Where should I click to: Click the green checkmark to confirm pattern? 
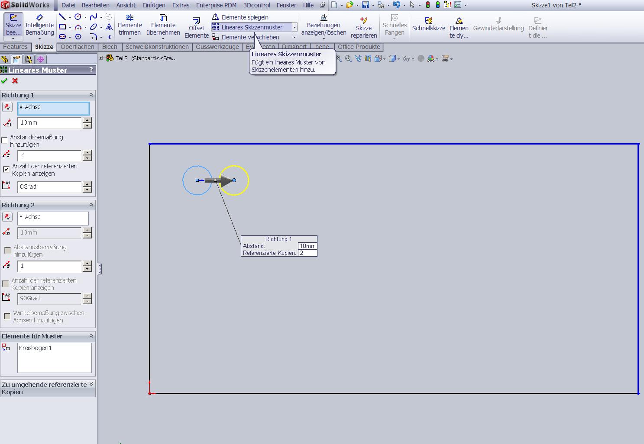point(4,81)
